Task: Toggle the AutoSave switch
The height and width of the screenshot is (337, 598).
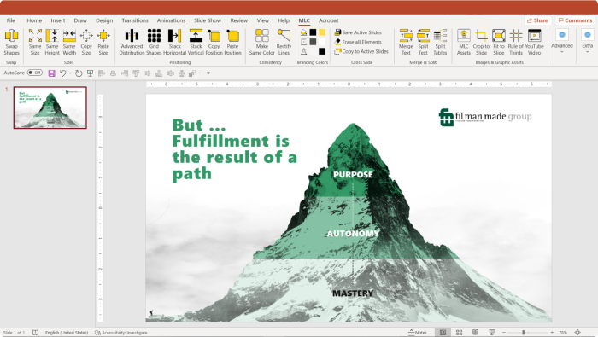Action: (35, 73)
